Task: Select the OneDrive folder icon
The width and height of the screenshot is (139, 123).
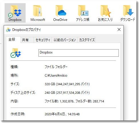Action: [x=60, y=13]
